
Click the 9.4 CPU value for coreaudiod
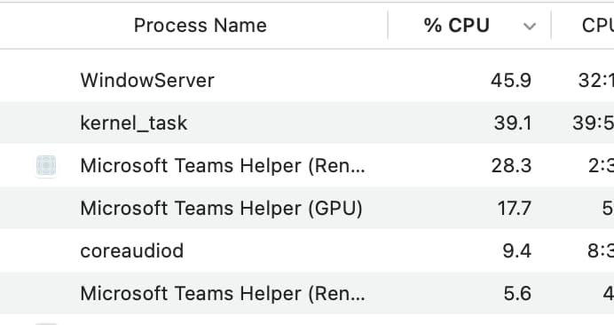(517, 251)
